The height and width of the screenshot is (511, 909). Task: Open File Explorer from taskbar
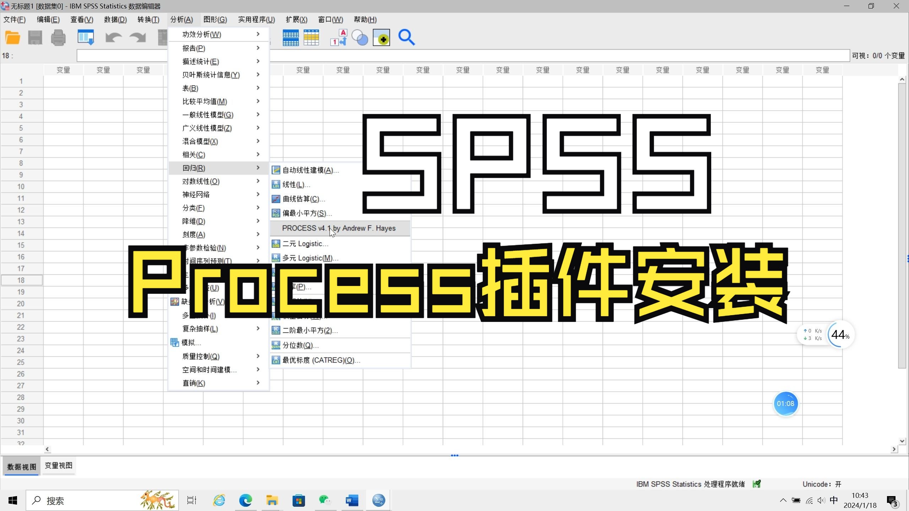pyautogui.click(x=272, y=501)
